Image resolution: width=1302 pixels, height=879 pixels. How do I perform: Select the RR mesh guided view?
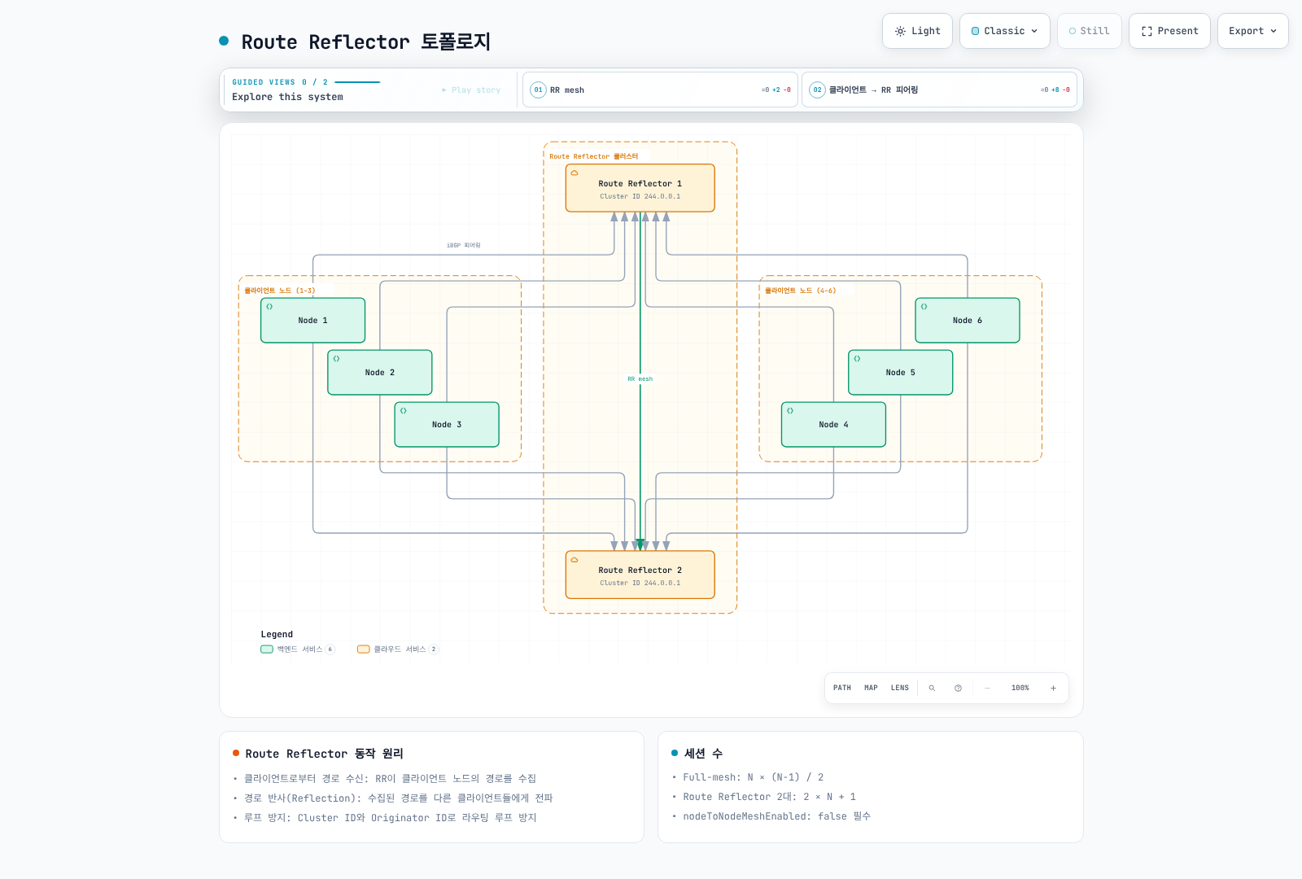pyautogui.click(x=660, y=90)
